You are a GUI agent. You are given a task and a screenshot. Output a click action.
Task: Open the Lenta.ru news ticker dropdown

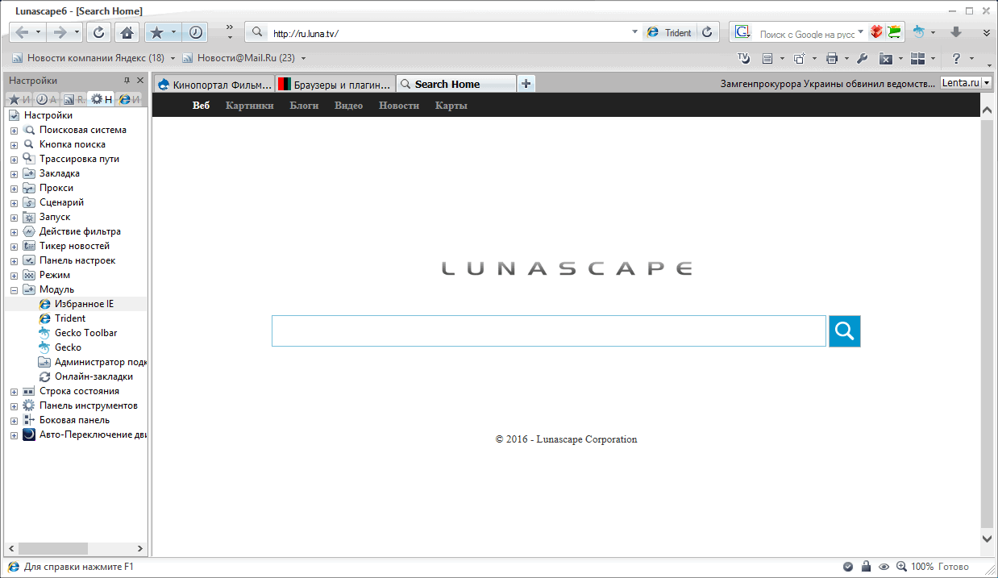pyautogui.click(x=987, y=83)
